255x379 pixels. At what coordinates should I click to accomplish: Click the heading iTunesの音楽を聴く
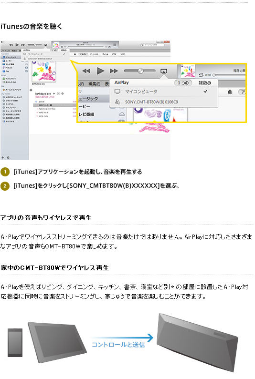pyautogui.click(x=31, y=26)
